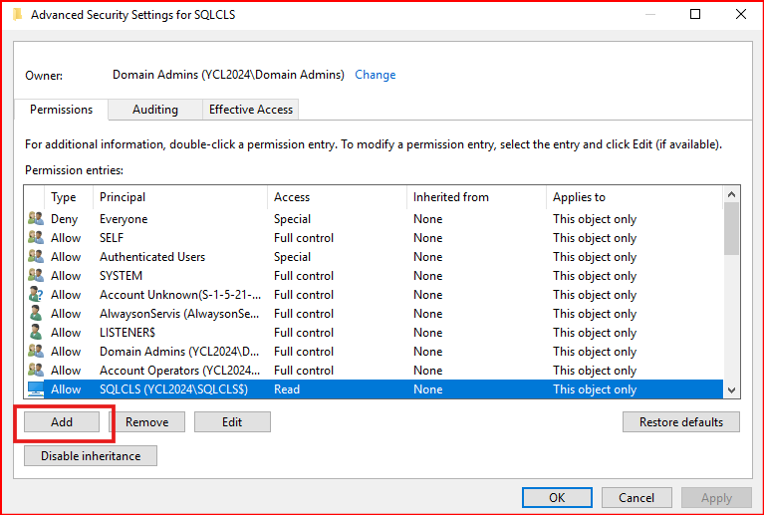Click the user icon next to SELF
764x515 pixels.
tap(36, 238)
